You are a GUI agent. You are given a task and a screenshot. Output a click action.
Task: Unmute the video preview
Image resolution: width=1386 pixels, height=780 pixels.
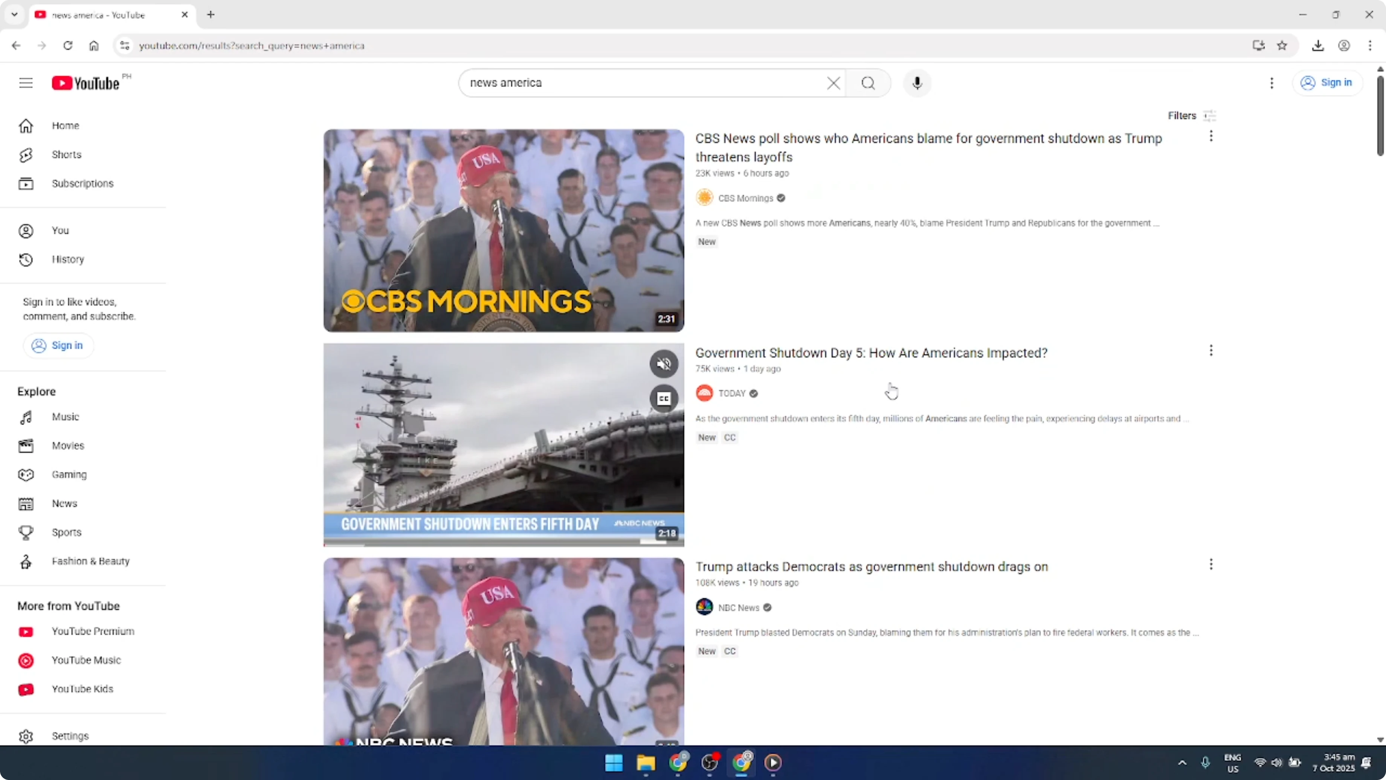point(663,364)
